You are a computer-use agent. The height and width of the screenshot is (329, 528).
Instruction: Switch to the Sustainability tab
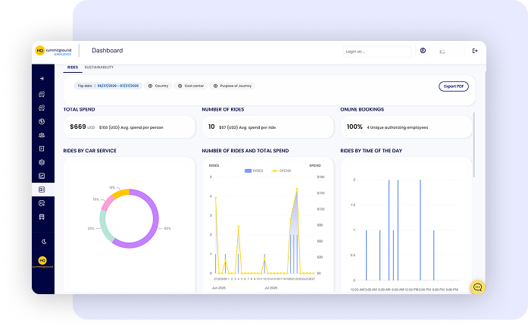99,67
